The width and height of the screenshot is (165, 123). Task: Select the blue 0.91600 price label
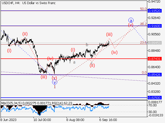[155, 26]
